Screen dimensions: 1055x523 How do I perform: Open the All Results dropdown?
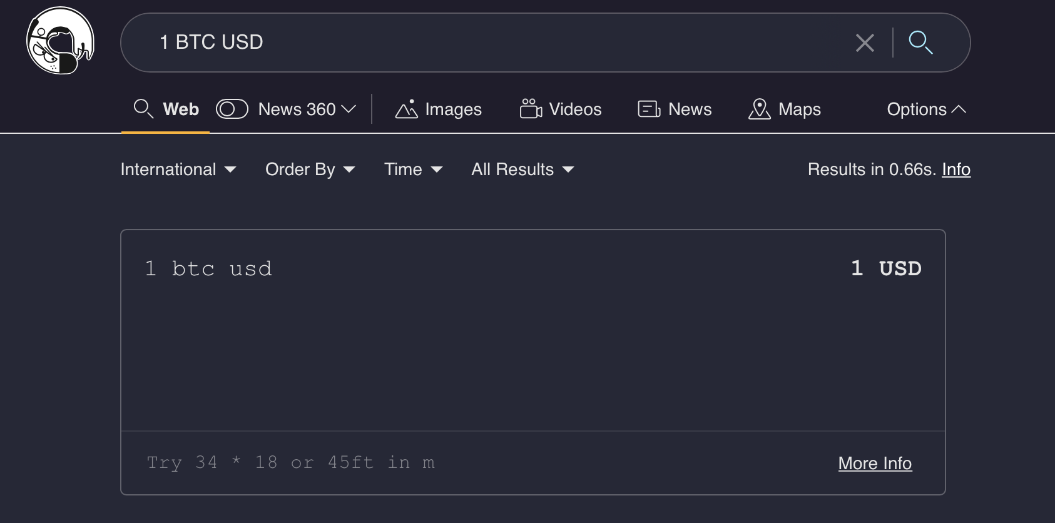(522, 170)
